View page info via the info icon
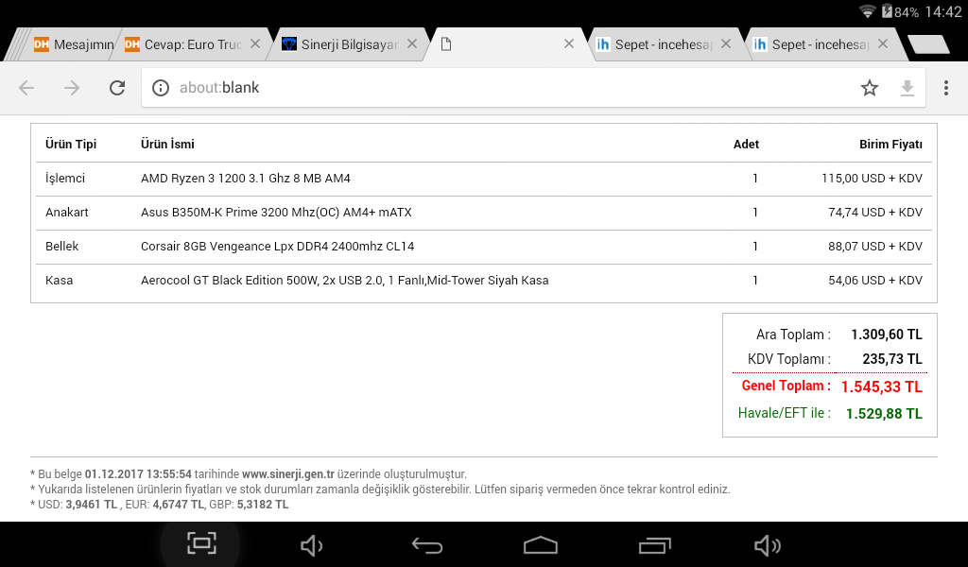 [161, 88]
